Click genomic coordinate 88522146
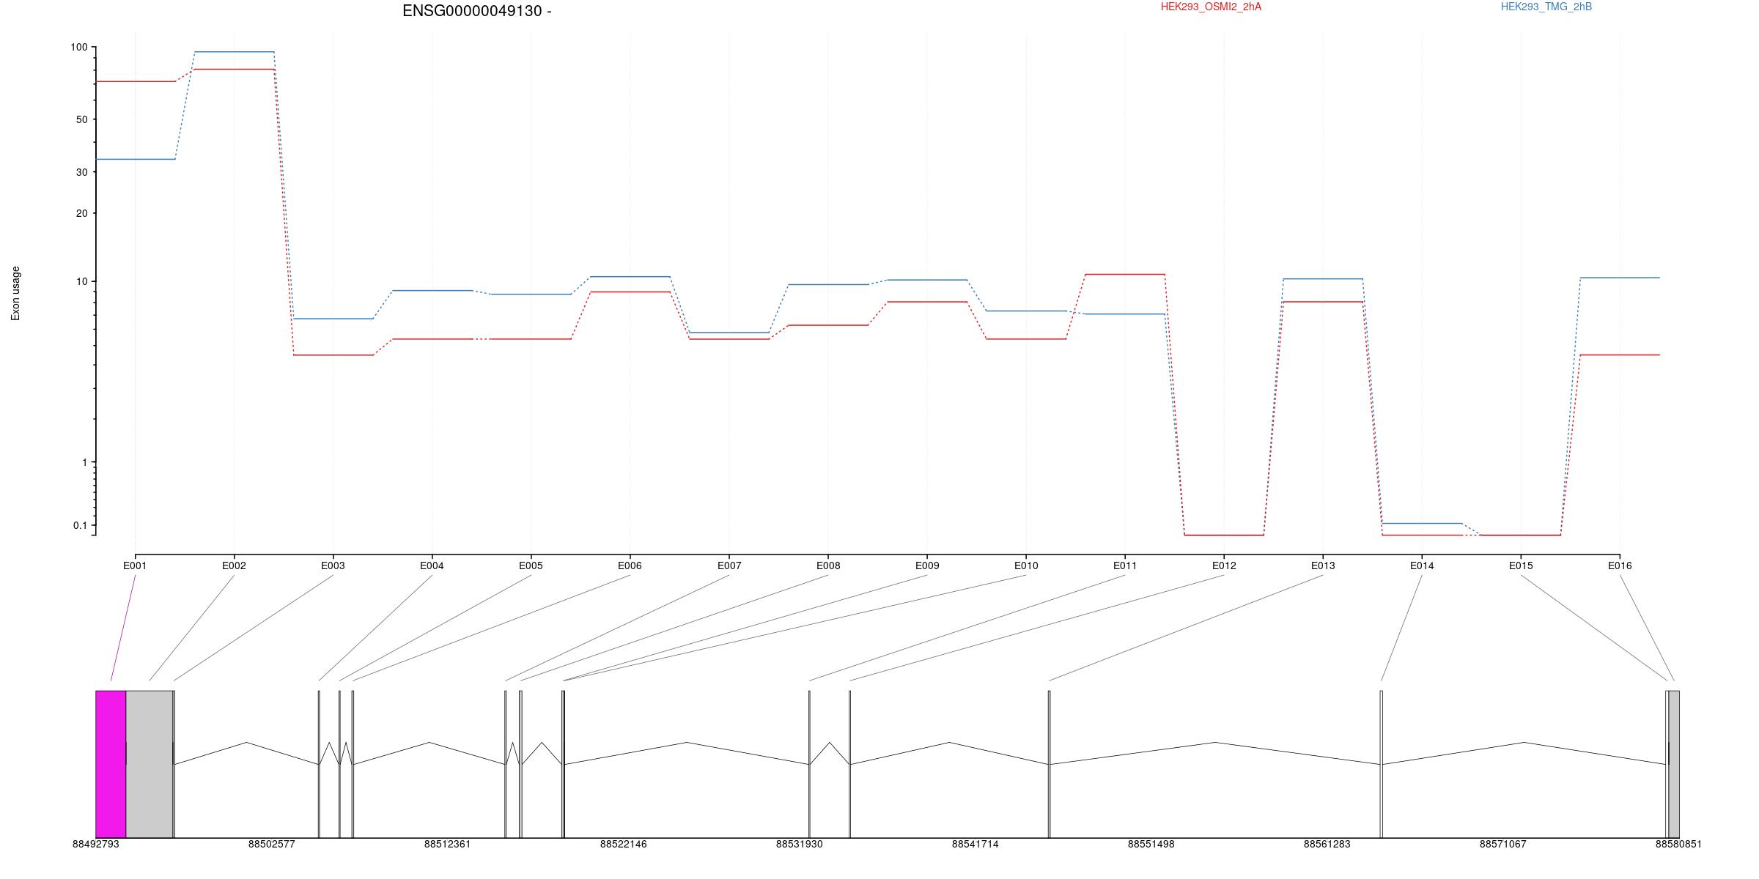Image resolution: width=1759 pixels, height=879 pixels. click(624, 844)
